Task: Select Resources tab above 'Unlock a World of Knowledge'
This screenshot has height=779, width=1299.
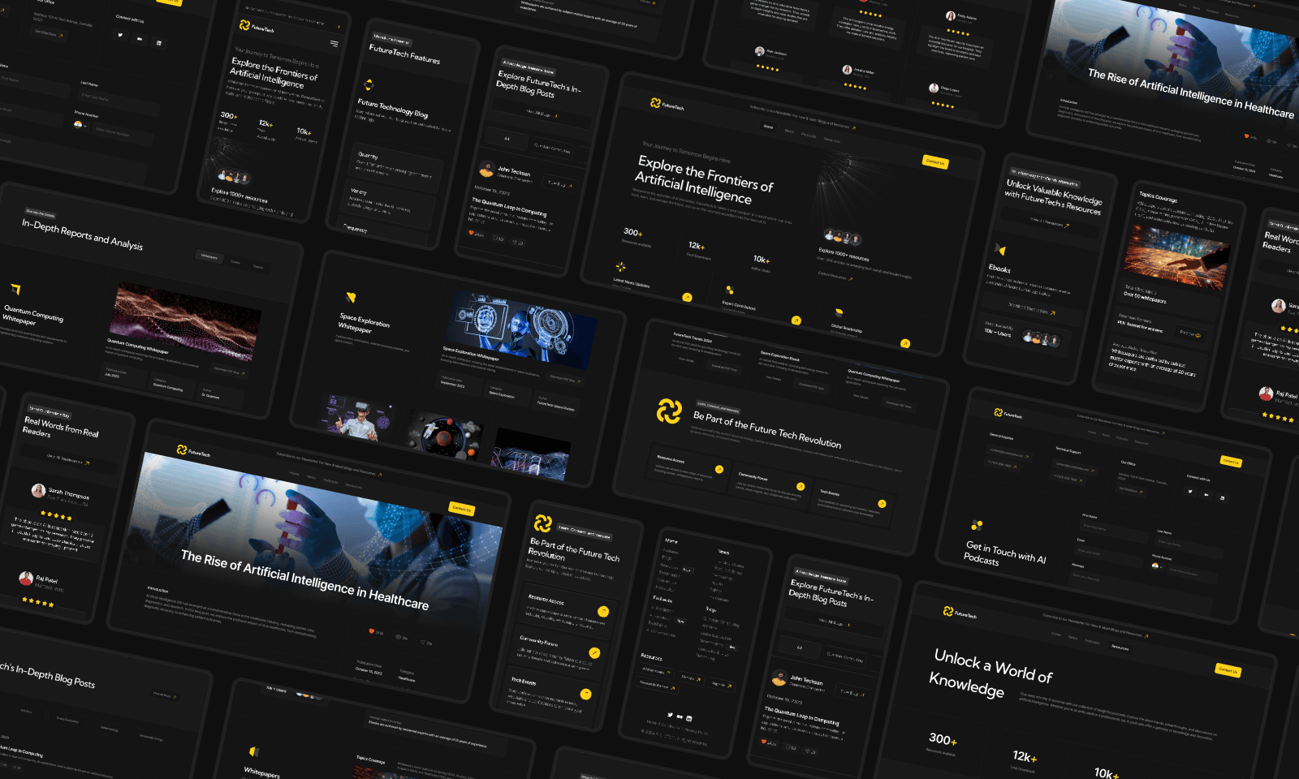Action: 1120,648
